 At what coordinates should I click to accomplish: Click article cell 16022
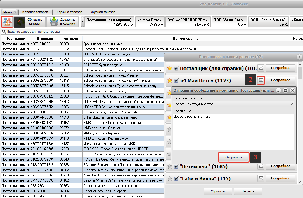tap(71, 49)
